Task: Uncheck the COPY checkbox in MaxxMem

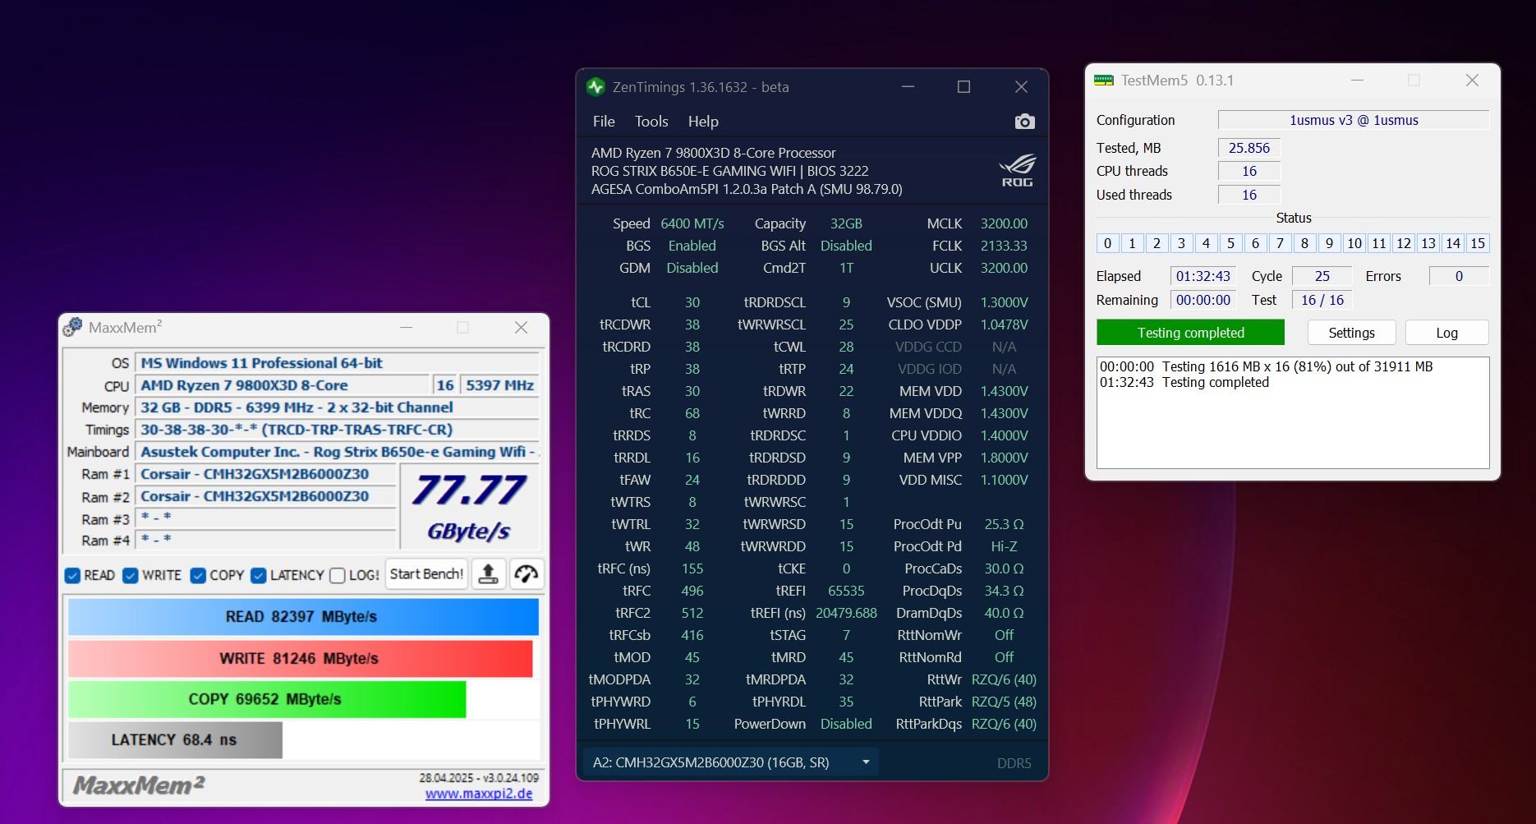Action: click(198, 575)
